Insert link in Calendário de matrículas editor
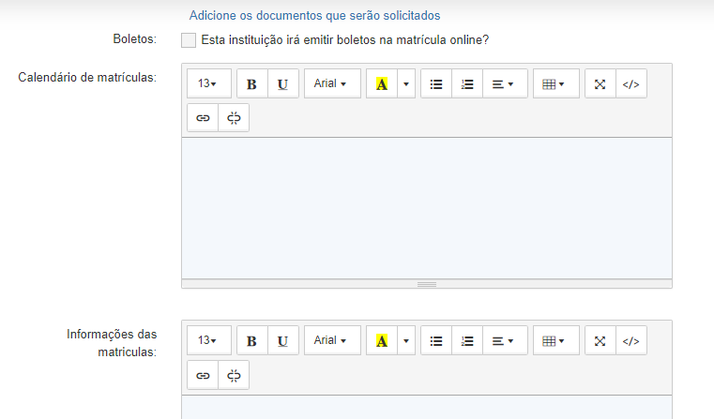 point(203,118)
